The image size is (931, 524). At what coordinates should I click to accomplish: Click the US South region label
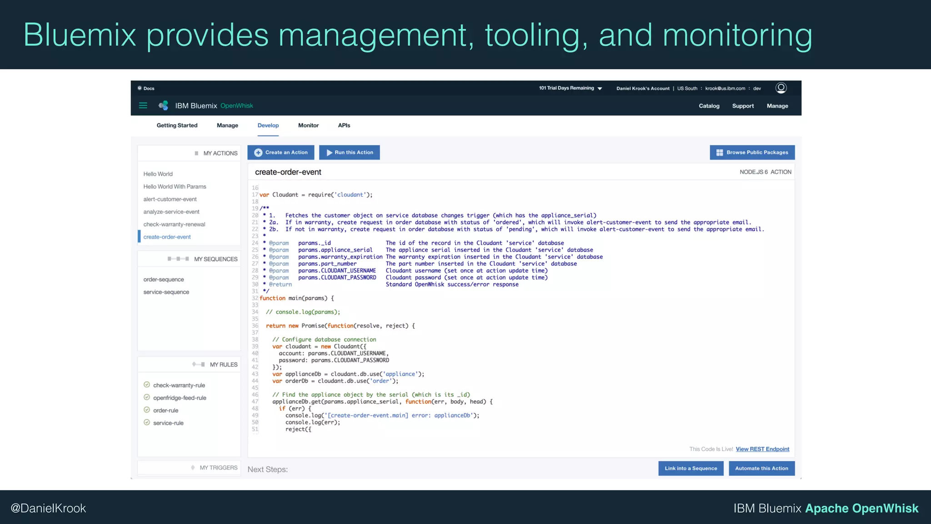tap(687, 88)
